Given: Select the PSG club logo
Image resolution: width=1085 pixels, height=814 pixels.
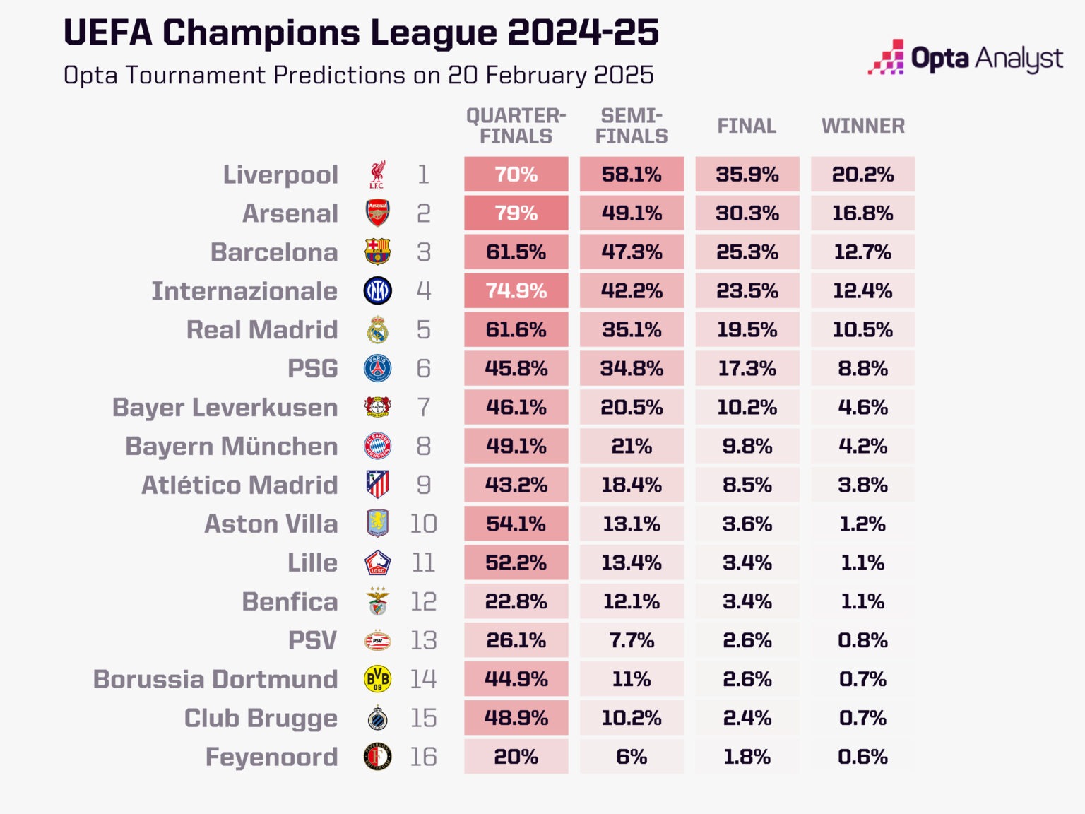Looking at the screenshot, I should [x=377, y=368].
